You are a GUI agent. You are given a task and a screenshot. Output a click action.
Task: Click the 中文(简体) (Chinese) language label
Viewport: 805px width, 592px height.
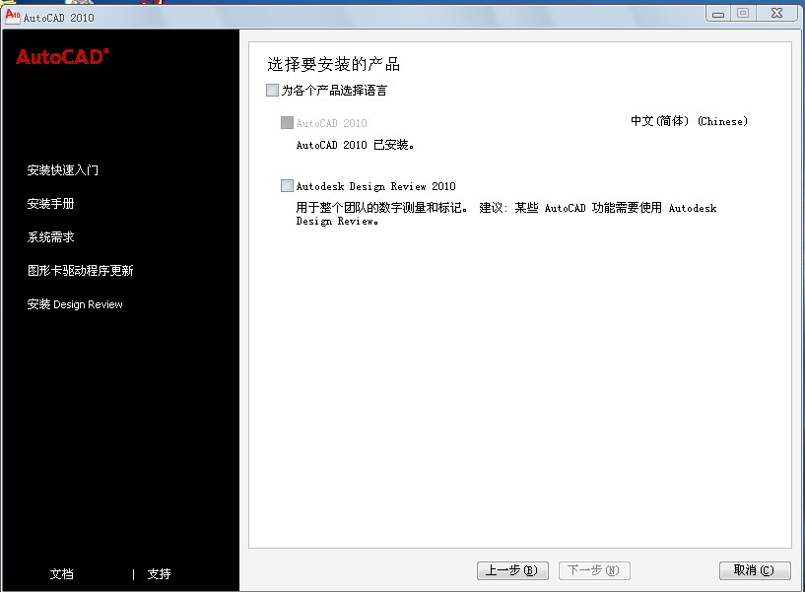[x=689, y=121]
